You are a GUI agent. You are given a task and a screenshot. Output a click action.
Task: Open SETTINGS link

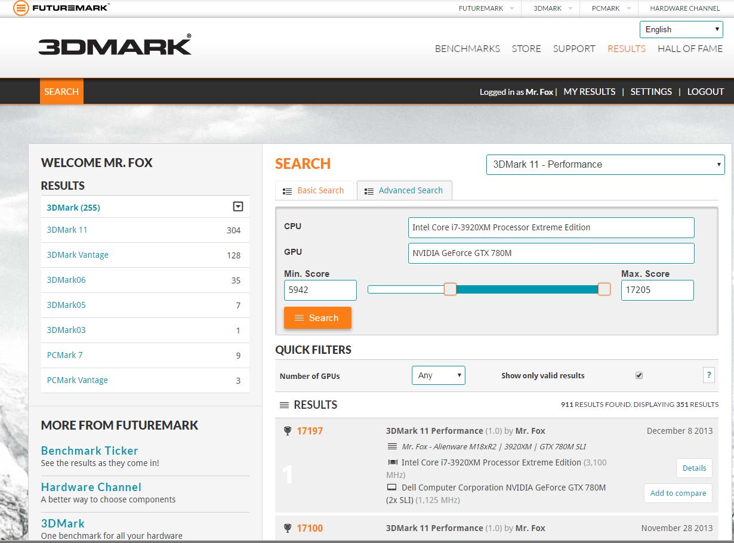tap(651, 92)
